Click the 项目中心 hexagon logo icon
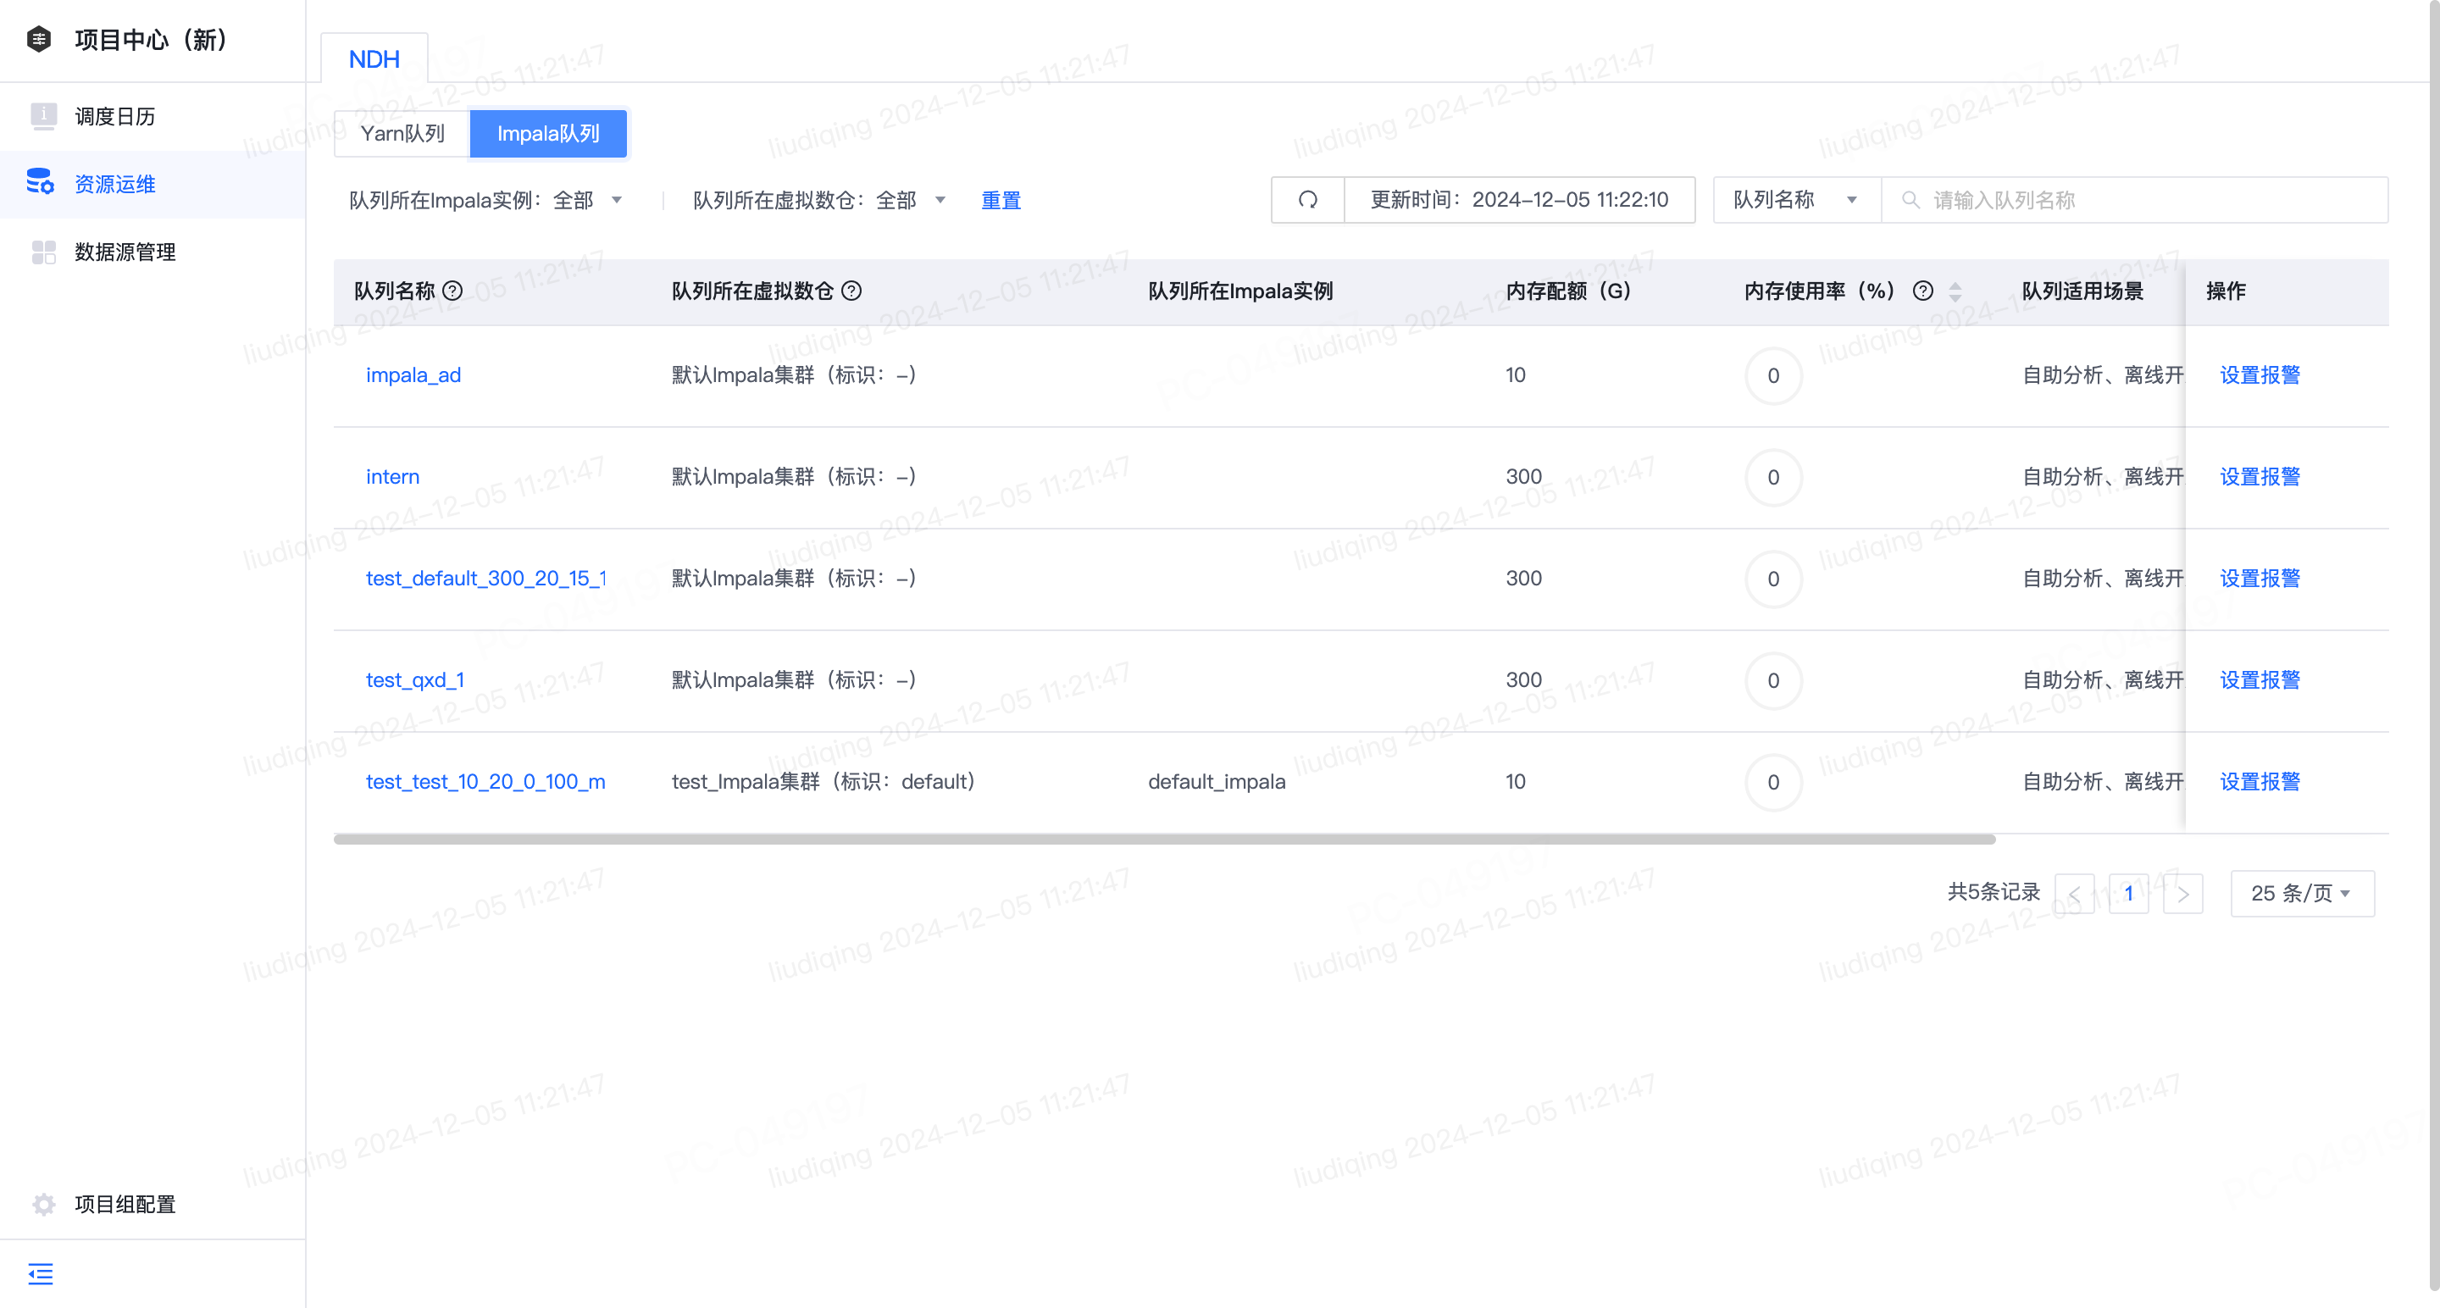 39,40
